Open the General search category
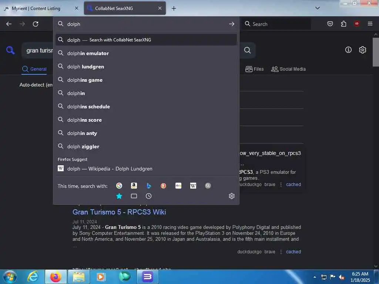The width and height of the screenshot is (379, 284). [34, 69]
